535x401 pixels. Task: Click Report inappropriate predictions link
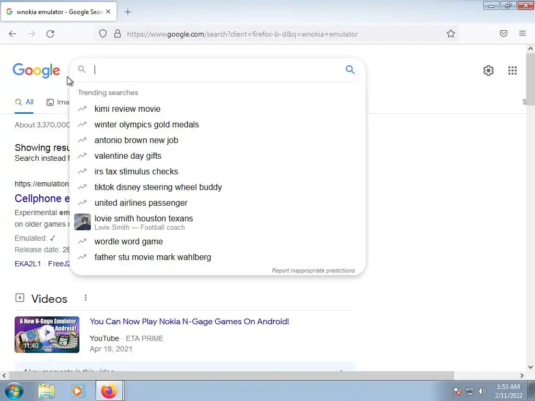(313, 270)
